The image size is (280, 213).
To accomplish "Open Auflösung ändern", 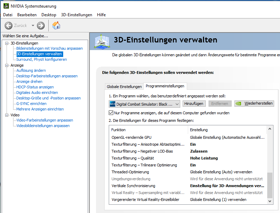I will tap(31, 70).
